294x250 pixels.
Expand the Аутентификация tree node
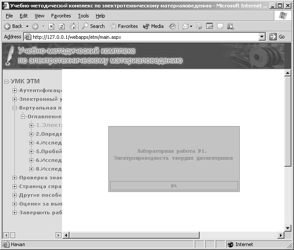click(x=14, y=90)
